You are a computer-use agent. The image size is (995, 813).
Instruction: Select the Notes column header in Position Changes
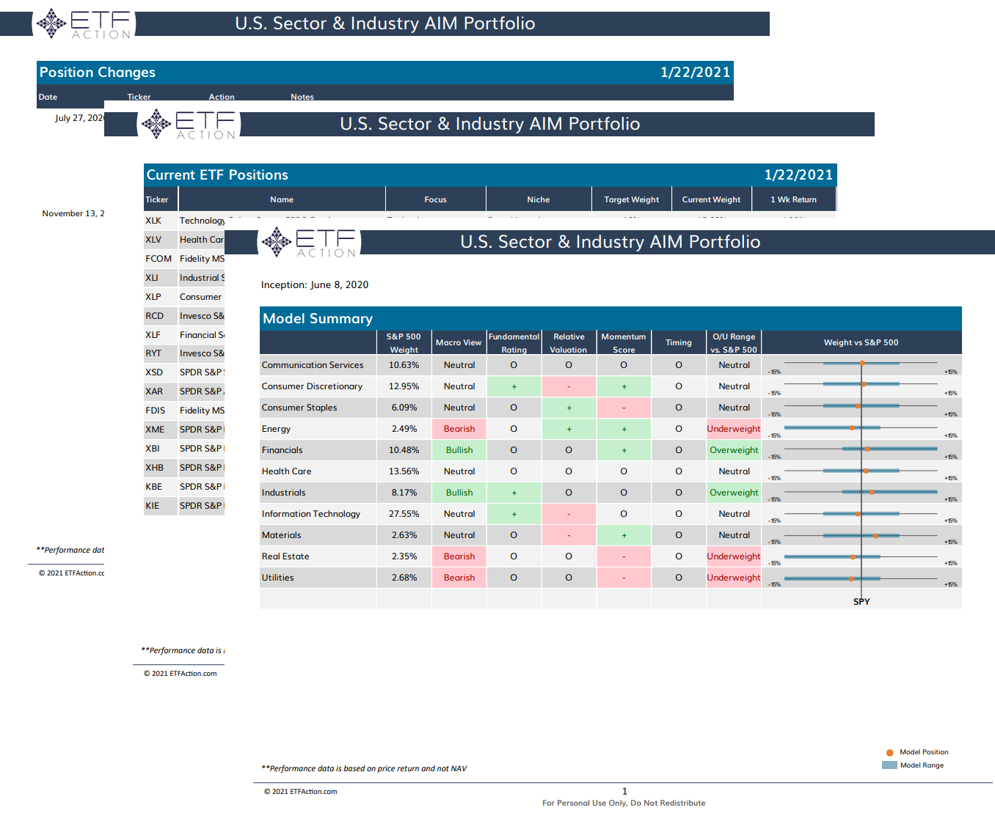302,97
